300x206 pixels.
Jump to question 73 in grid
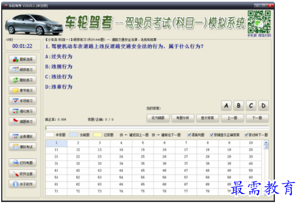pyautogui.click(x=99, y=191)
